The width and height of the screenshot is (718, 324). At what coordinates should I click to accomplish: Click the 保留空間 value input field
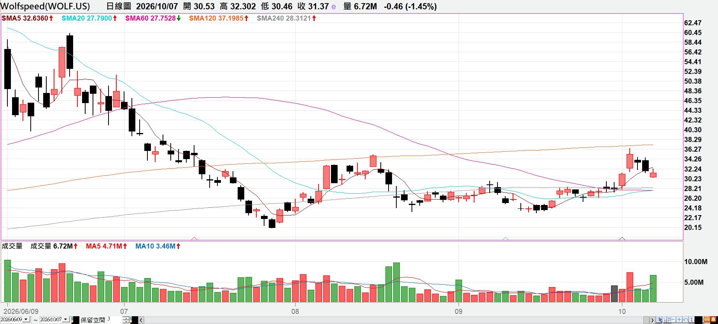point(115,320)
